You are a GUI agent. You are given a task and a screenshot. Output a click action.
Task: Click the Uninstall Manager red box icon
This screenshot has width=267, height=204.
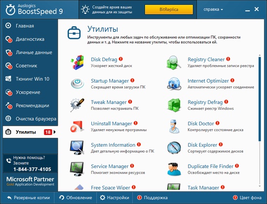(77, 126)
